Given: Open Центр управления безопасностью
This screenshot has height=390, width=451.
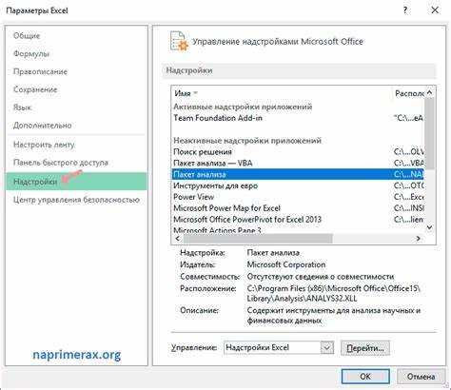Looking at the screenshot, I should click(x=76, y=200).
